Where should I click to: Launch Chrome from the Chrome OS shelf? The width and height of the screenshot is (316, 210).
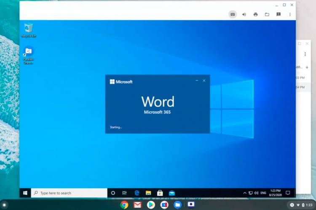click(124, 205)
